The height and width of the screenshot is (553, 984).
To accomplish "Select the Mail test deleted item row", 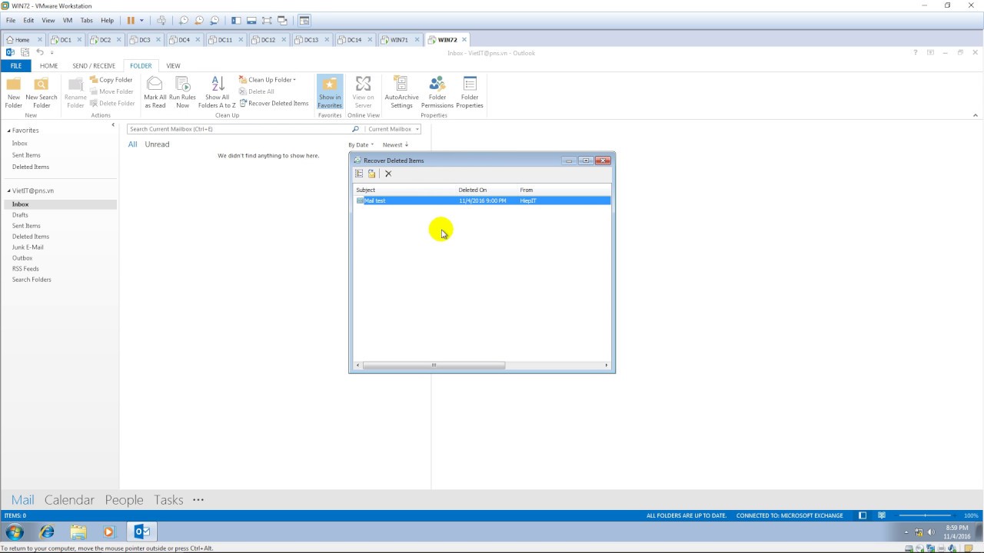I will [x=483, y=200].
